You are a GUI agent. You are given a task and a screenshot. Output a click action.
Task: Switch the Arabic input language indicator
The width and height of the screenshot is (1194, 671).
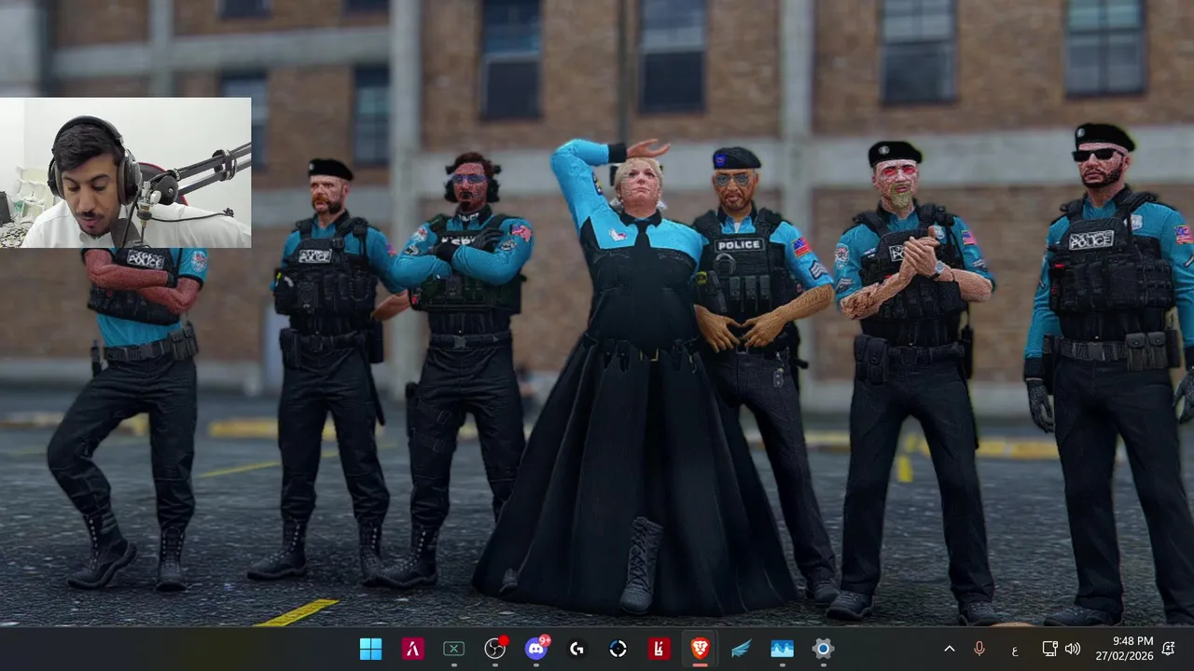[x=1014, y=649]
